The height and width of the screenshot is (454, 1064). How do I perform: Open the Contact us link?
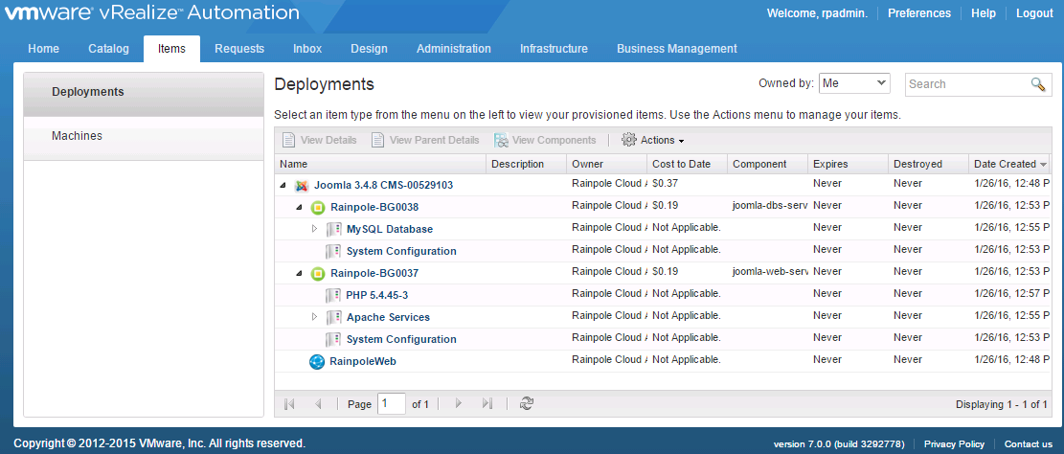[x=1029, y=443]
